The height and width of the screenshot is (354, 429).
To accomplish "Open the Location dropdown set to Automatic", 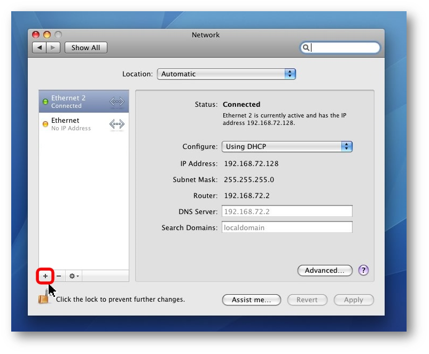I will click(x=226, y=74).
